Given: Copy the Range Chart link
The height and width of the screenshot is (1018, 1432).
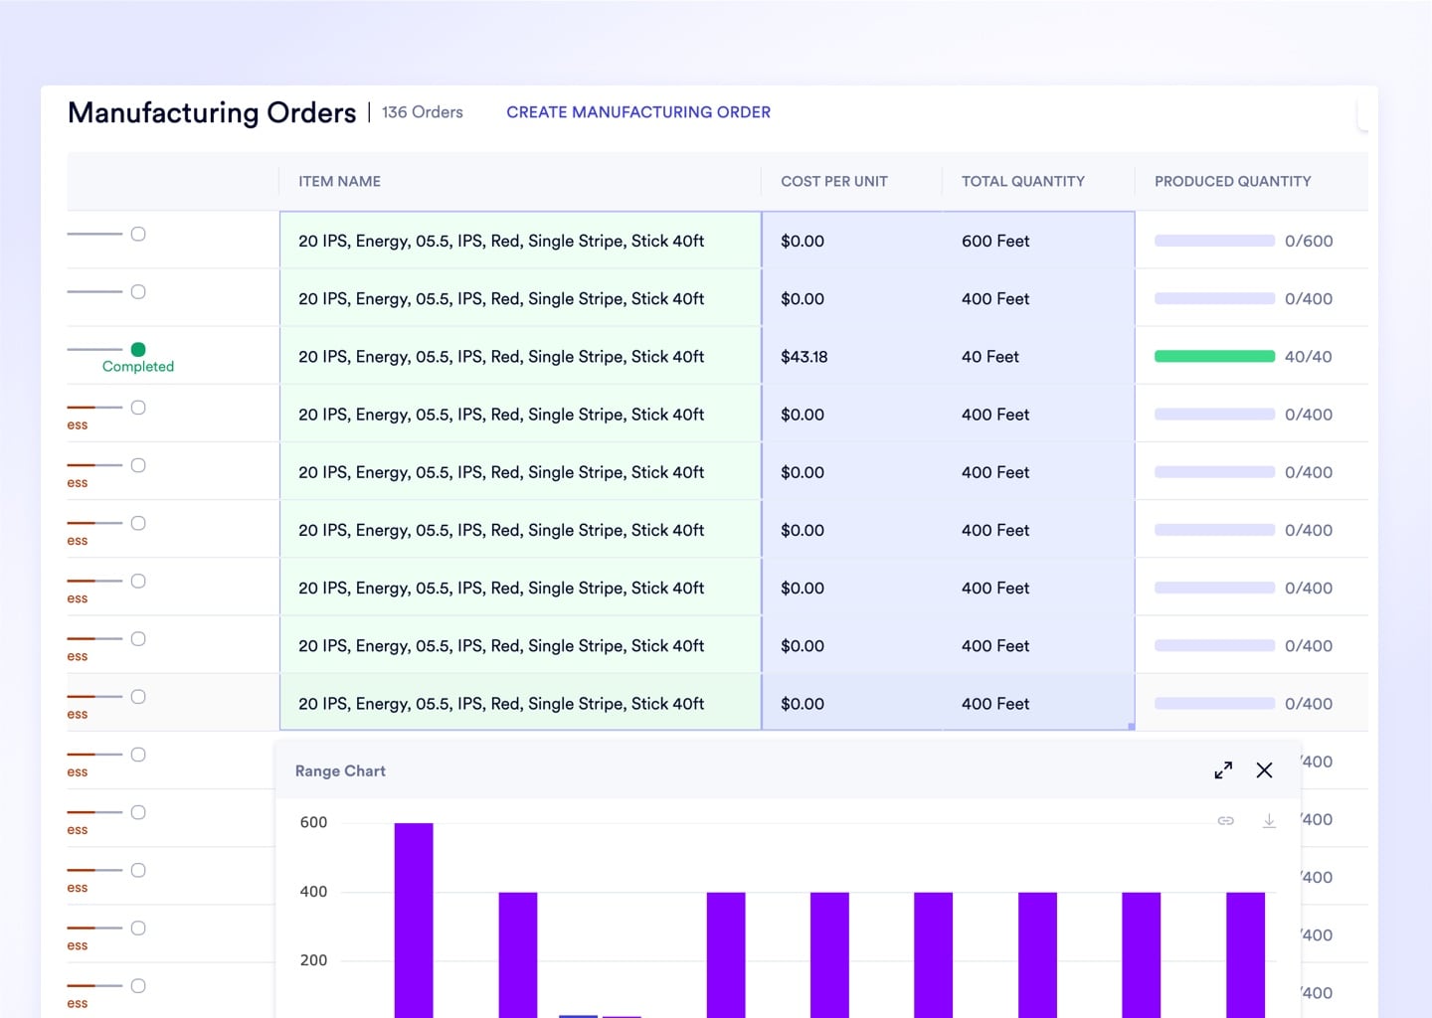Looking at the screenshot, I should tap(1226, 821).
